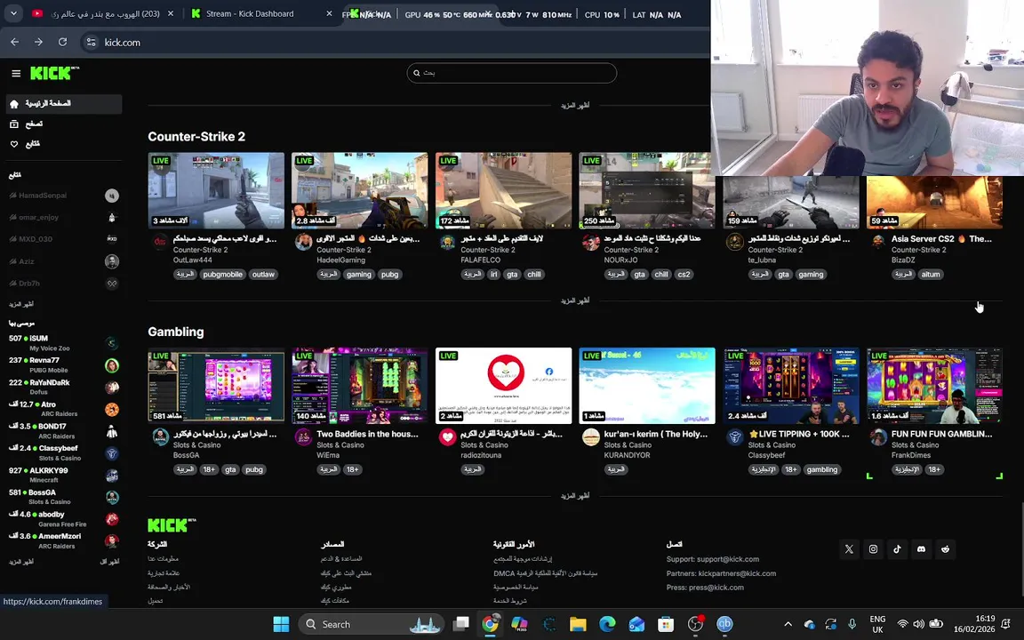The width and height of the screenshot is (1024, 640).
Task: Expand more streams under Gambling row
Action: click(575, 496)
